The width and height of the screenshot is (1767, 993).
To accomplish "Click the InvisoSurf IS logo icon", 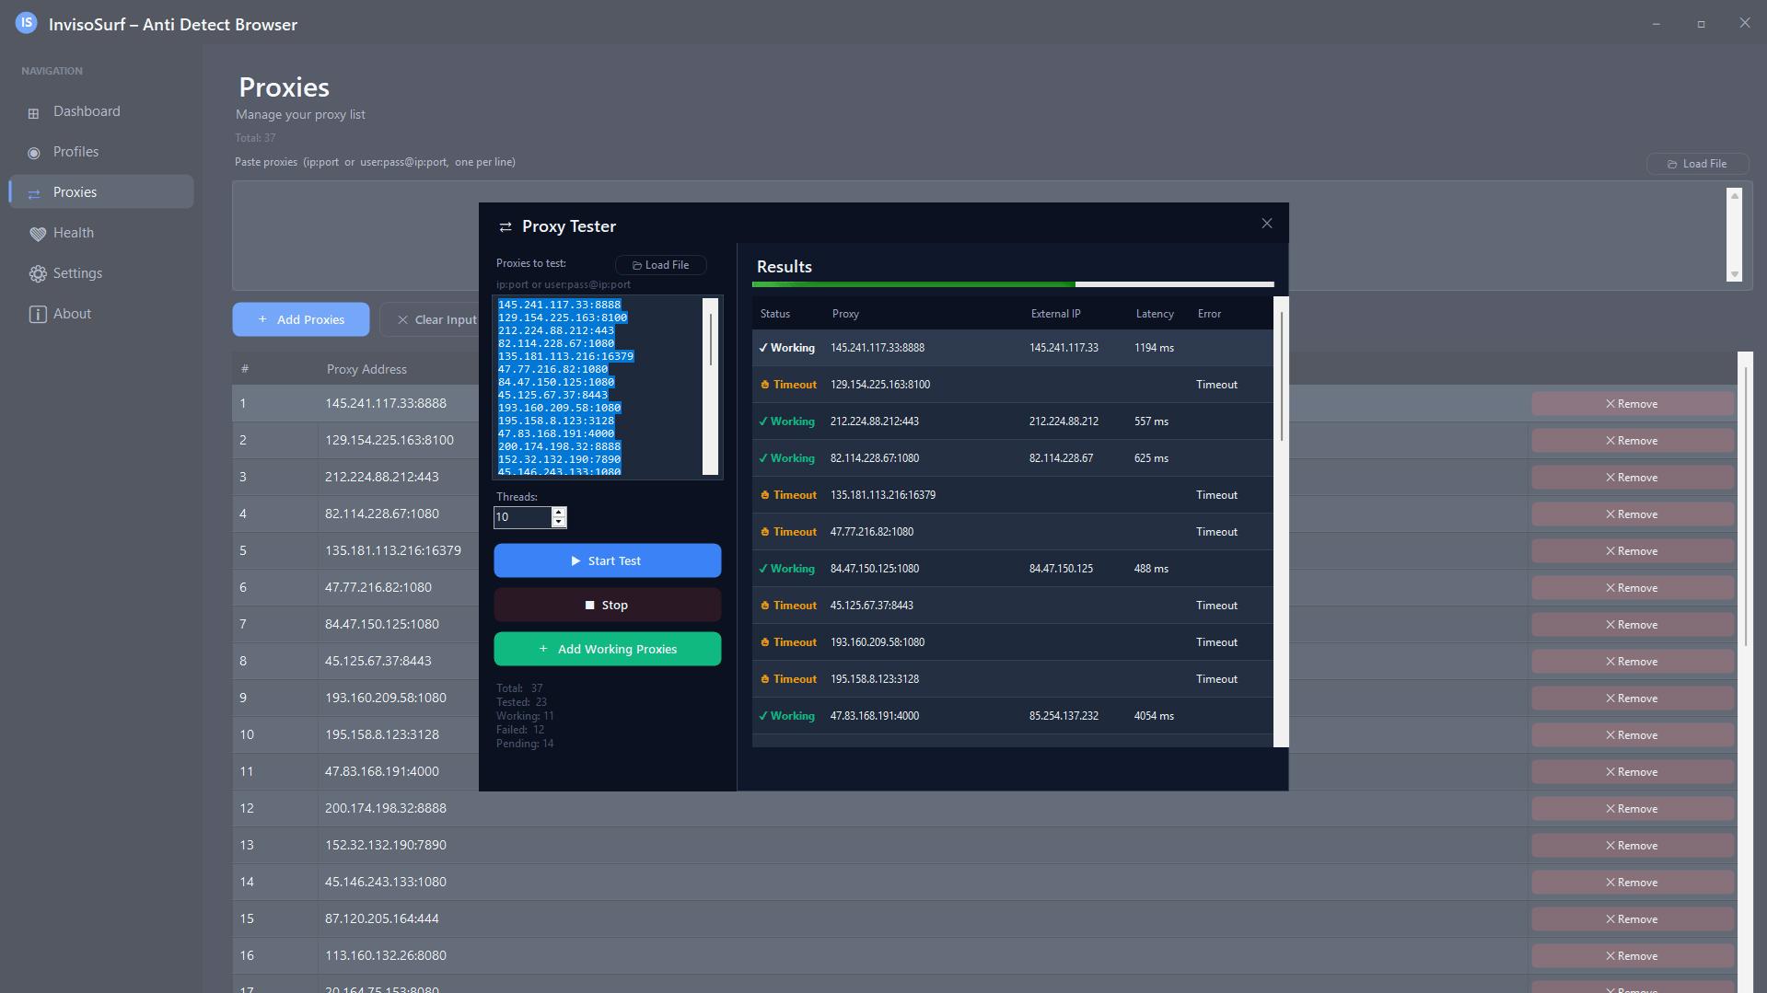I will (x=26, y=23).
